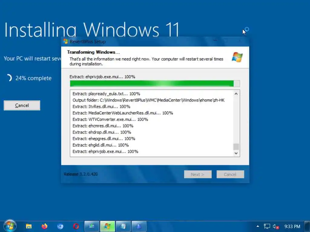
Task: Click the spinning progress ring beside 24%
Action: point(9,78)
